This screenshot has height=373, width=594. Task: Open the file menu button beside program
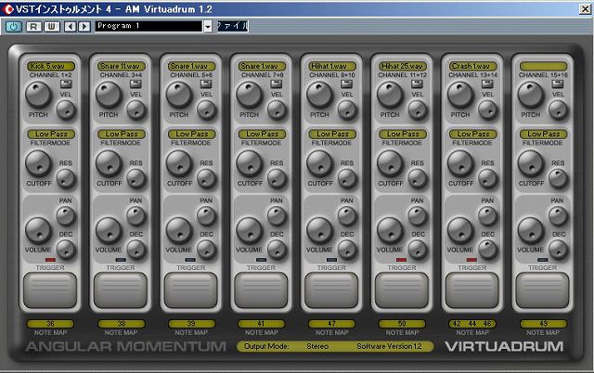point(233,26)
